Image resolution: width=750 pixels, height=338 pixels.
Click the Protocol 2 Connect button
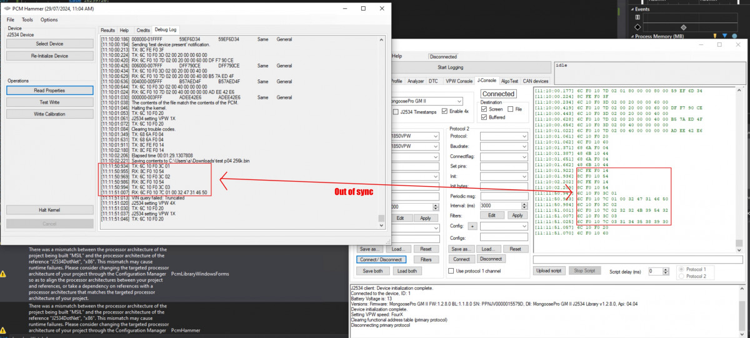(461, 259)
